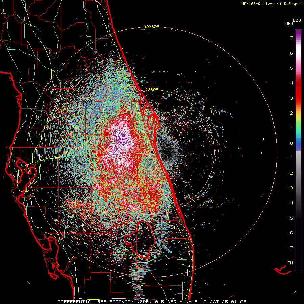Click the TH threshold label on colorbar
The image size is (304, 304).
coord(290,263)
